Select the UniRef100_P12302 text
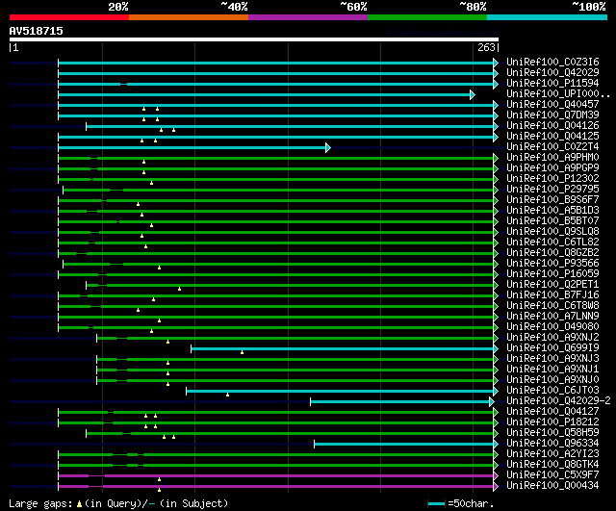This screenshot has width=616, height=511. [552, 179]
